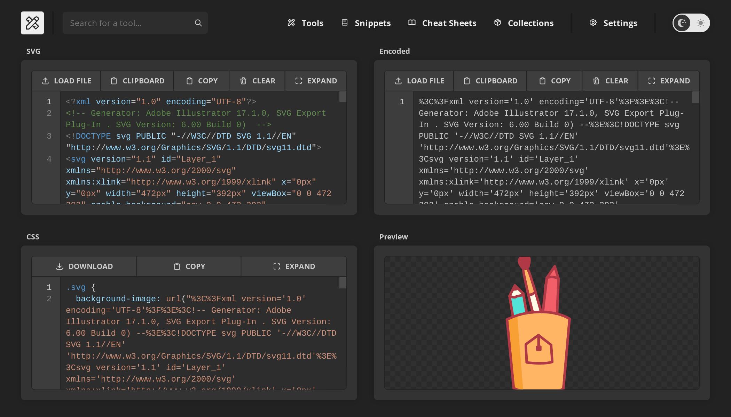This screenshot has height=417, width=731.
Task: Load file into Encoded panel
Action: pos(419,81)
